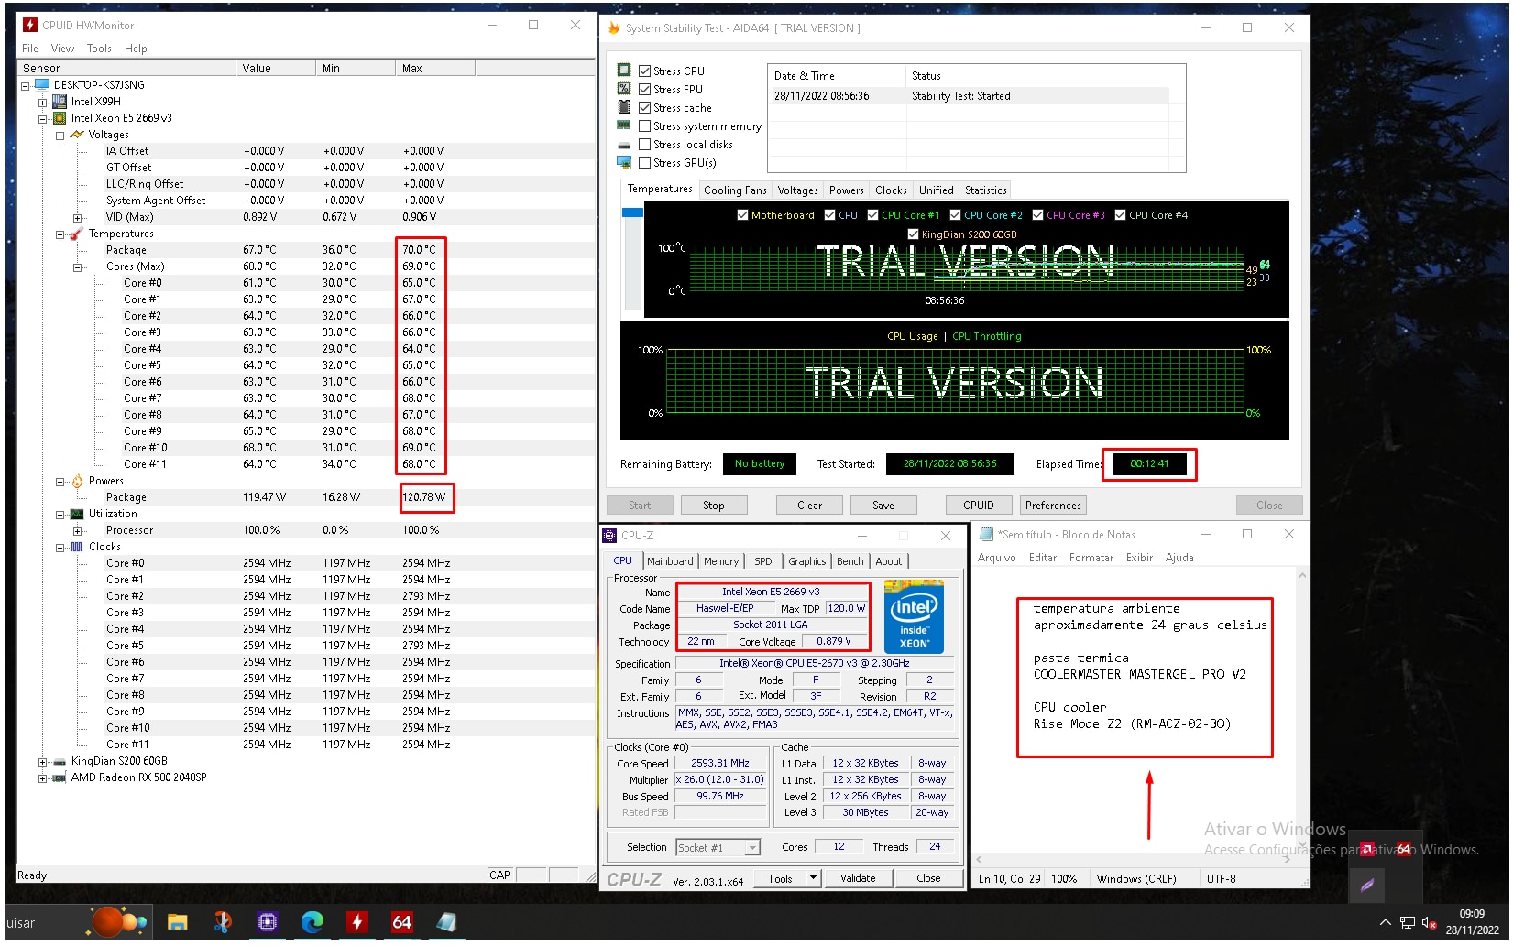Switch to AIDA64 via the 64 taskbar icon

[401, 922]
